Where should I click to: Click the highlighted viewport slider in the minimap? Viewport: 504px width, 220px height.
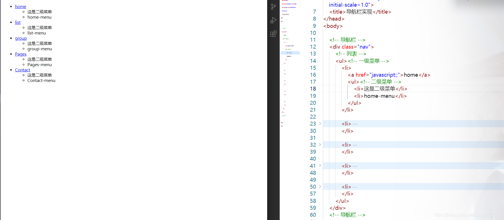290,53
